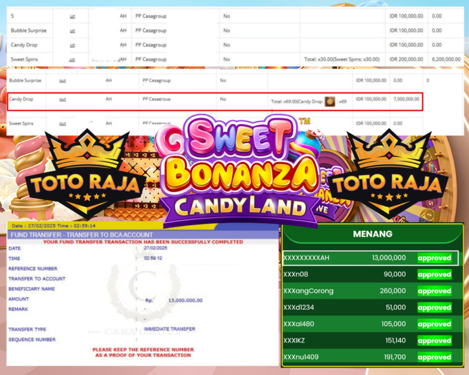Click the Rp. 13.000.000,00 amount field
Viewport: 469px width, 375px height.
click(185, 300)
